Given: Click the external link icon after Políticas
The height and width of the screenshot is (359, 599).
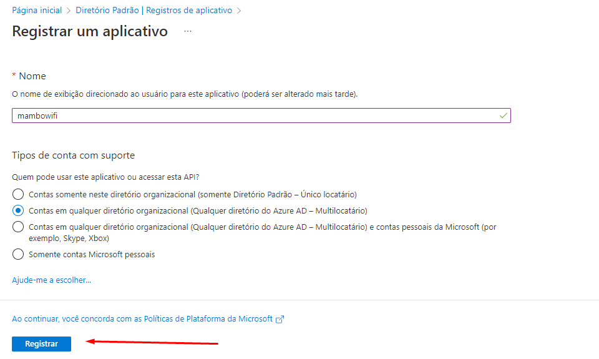Looking at the screenshot, I should click(280, 319).
